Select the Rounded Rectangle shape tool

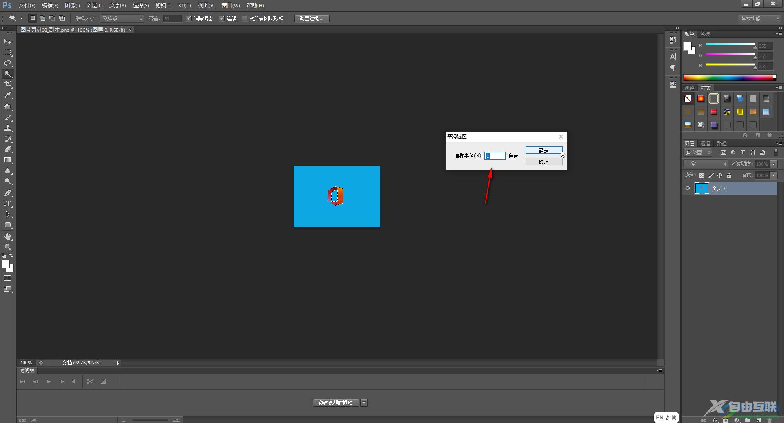(8, 225)
